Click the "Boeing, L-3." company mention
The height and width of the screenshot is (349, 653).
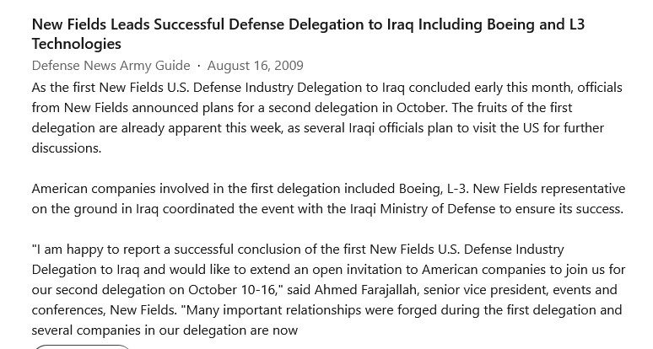click(x=434, y=189)
